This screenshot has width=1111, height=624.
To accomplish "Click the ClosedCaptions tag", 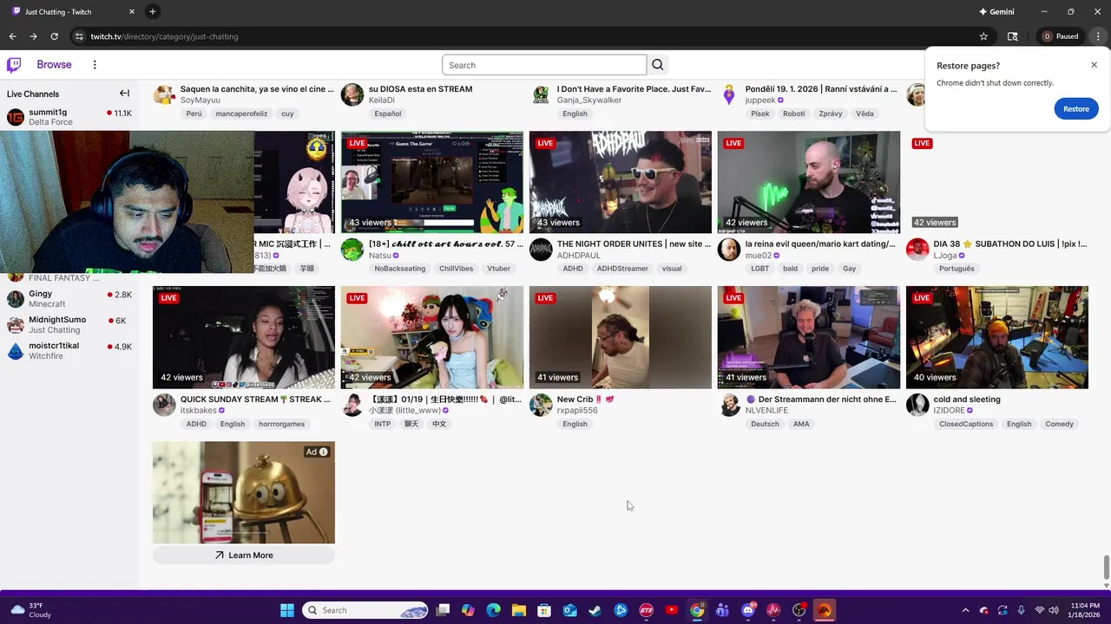I will [x=966, y=425].
